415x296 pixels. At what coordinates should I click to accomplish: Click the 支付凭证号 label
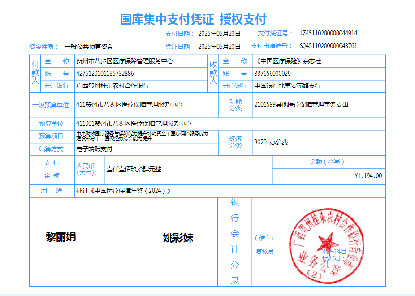pyautogui.click(x=275, y=33)
